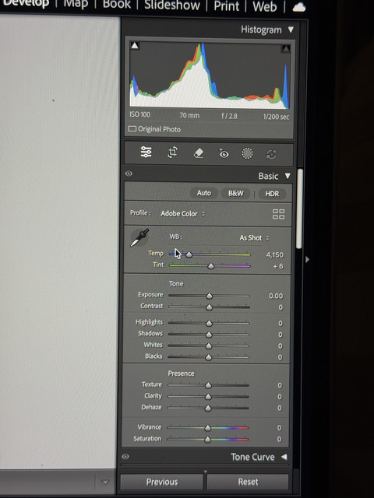Switch to the Book module
Image resolution: width=374 pixels, height=498 pixels.
pyautogui.click(x=117, y=5)
